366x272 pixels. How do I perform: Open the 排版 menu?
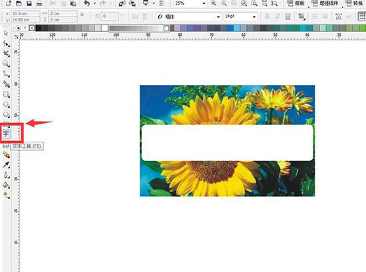tap(295, 3)
